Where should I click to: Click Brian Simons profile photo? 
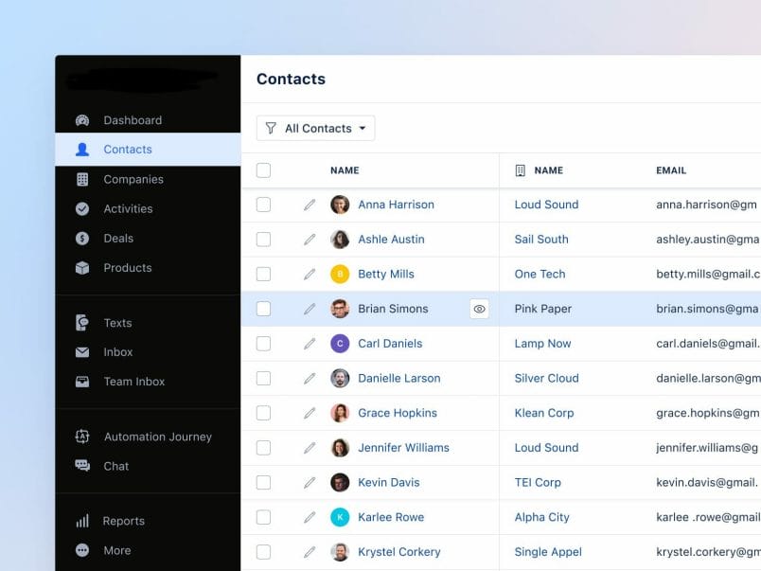click(340, 309)
